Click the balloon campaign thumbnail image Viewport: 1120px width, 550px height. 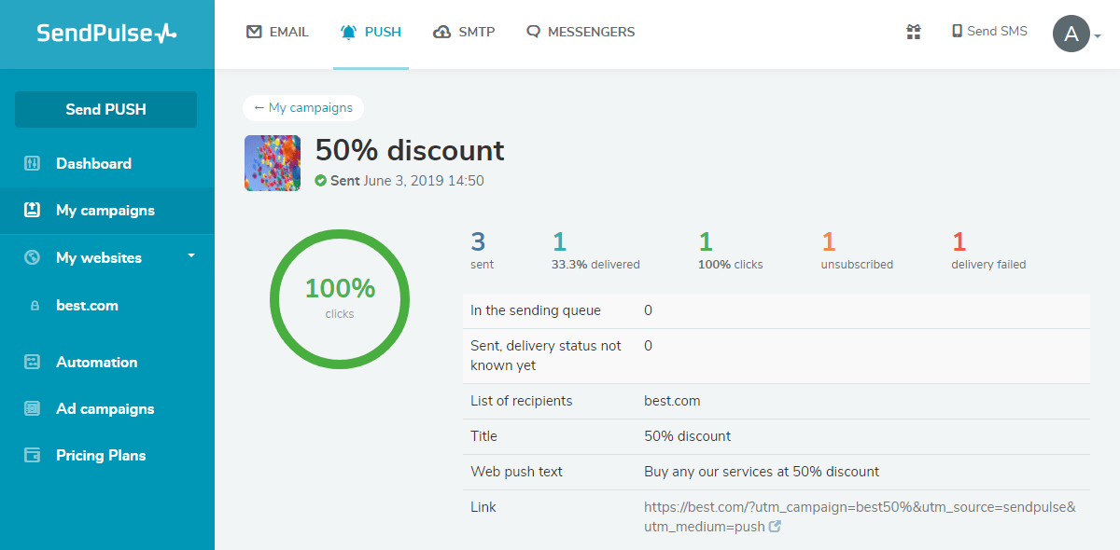pos(273,163)
